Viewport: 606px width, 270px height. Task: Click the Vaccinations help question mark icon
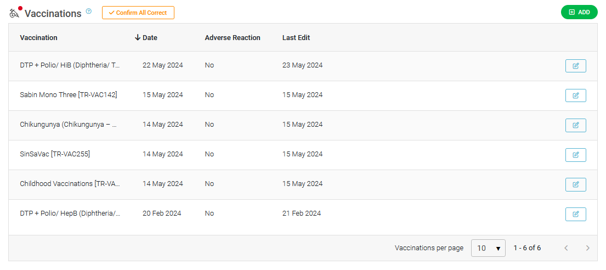(x=89, y=11)
